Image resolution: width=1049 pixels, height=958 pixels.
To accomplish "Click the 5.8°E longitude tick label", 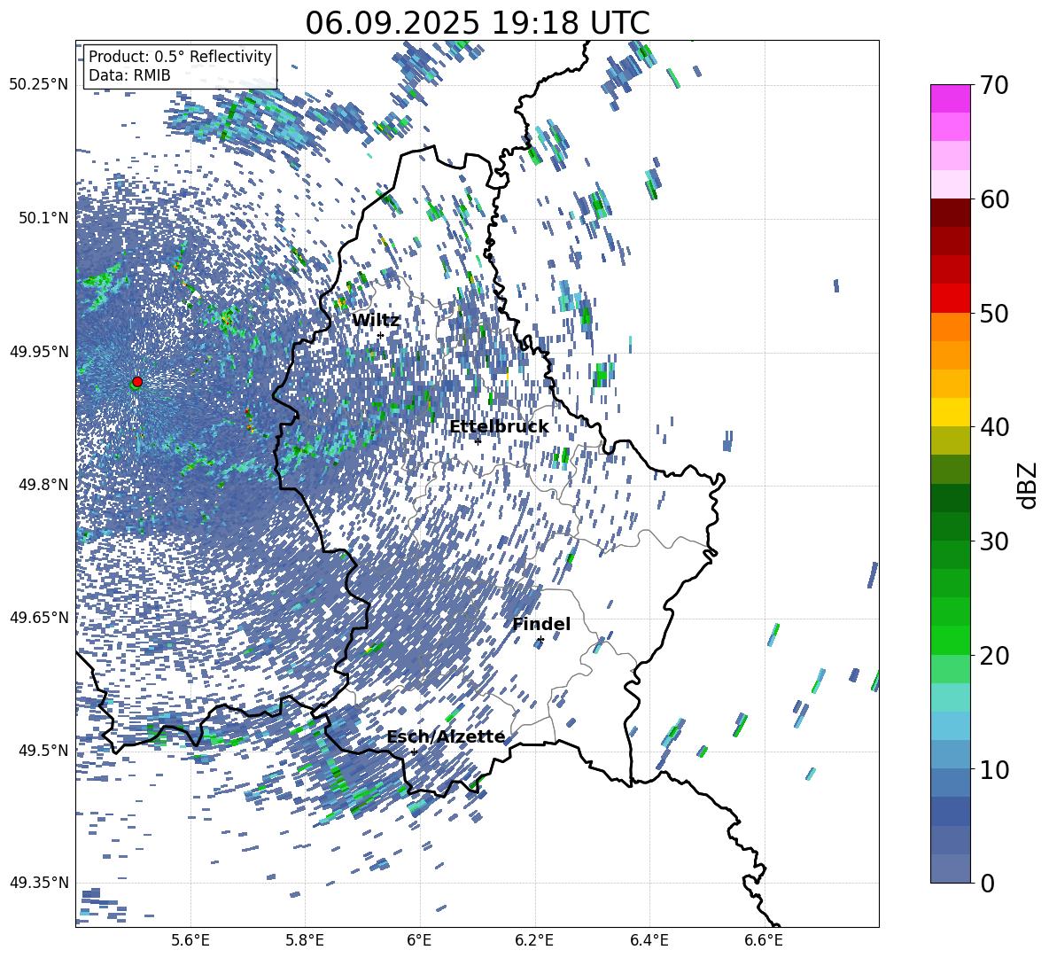I will point(305,940).
